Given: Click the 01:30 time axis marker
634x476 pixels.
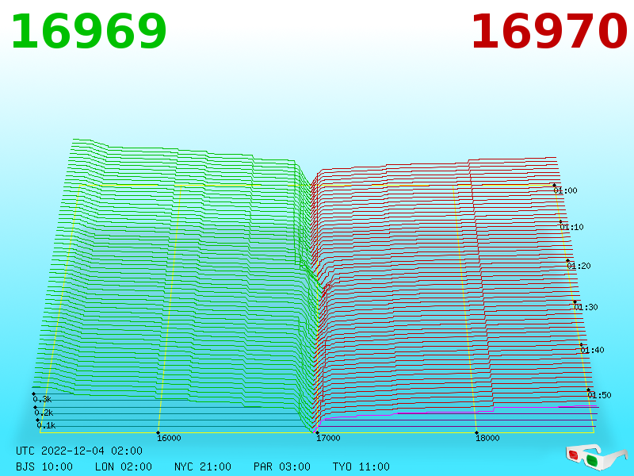Looking at the screenshot, I should point(586,307).
